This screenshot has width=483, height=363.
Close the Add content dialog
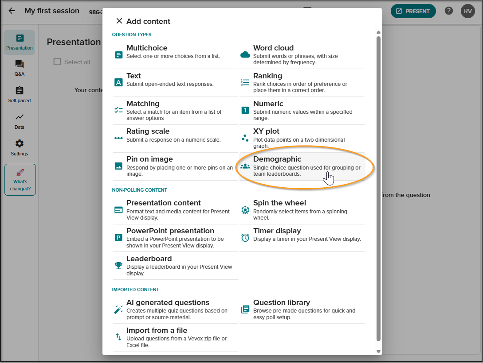pos(119,21)
